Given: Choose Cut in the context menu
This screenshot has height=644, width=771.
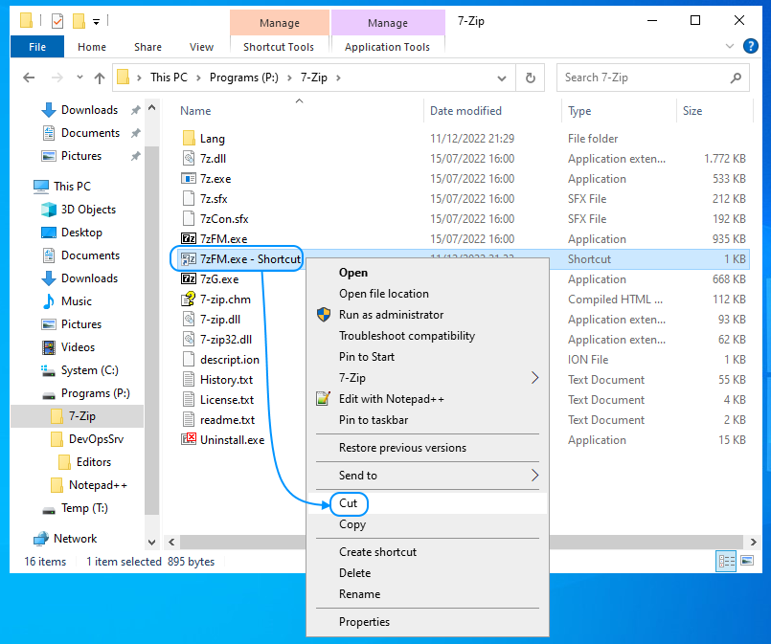Looking at the screenshot, I should tap(427, 503).
